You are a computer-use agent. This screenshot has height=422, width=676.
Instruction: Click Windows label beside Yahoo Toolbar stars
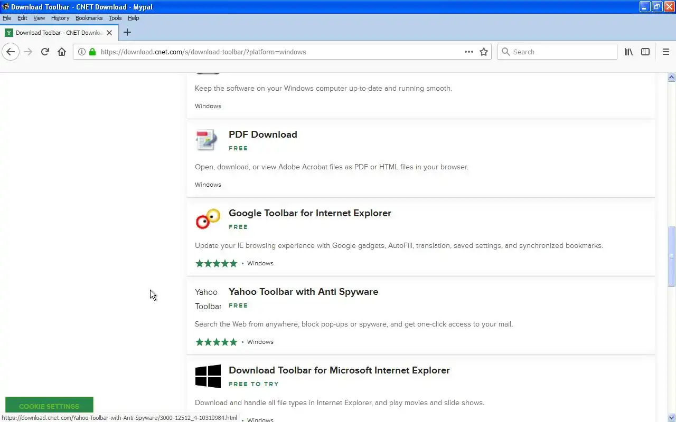260,342
